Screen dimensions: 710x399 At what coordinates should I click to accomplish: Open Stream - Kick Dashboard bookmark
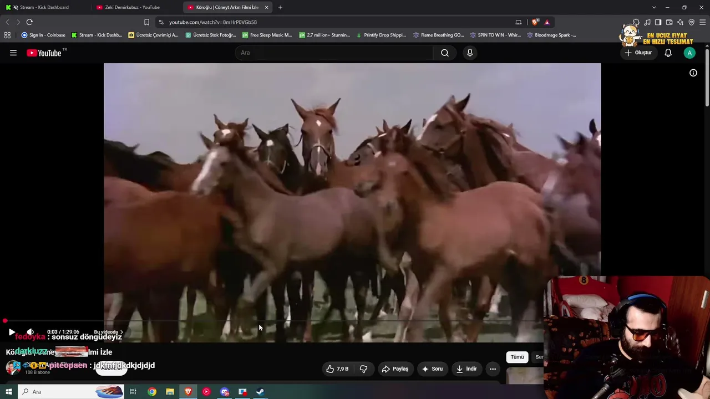point(97,35)
